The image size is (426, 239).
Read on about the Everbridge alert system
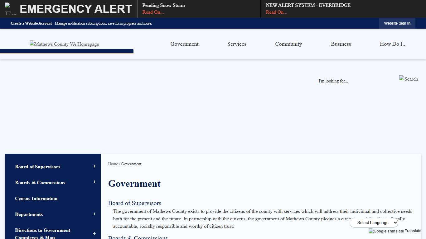pos(276,12)
